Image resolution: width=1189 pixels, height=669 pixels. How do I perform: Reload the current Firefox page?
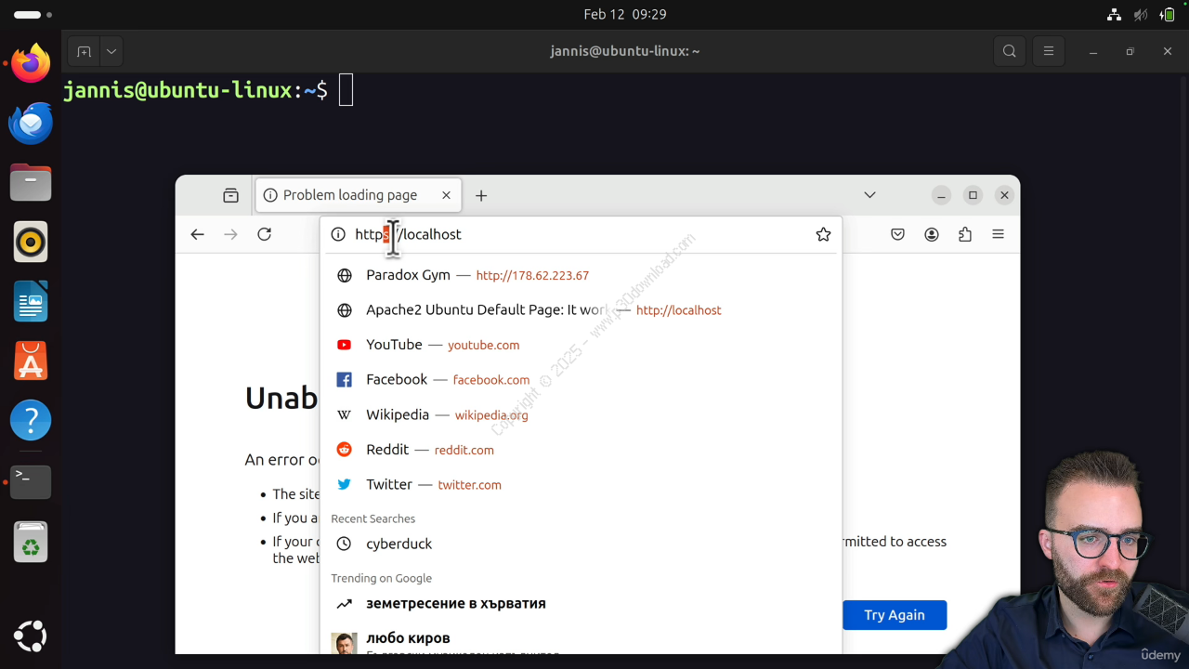point(264,234)
